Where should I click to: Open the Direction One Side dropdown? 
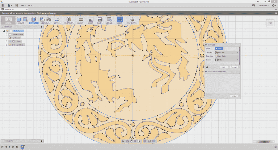tap(227, 52)
